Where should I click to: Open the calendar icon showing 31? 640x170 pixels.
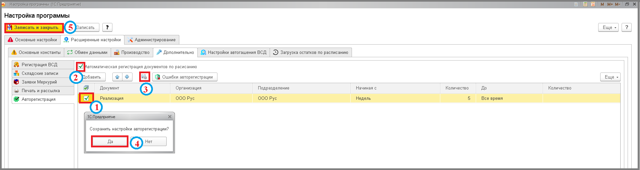593,4
